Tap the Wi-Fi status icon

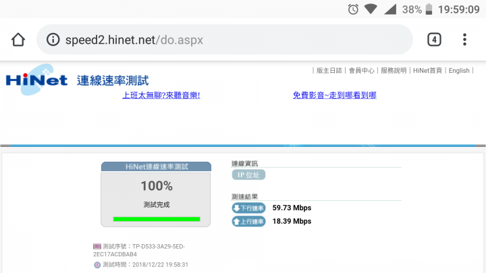click(371, 9)
